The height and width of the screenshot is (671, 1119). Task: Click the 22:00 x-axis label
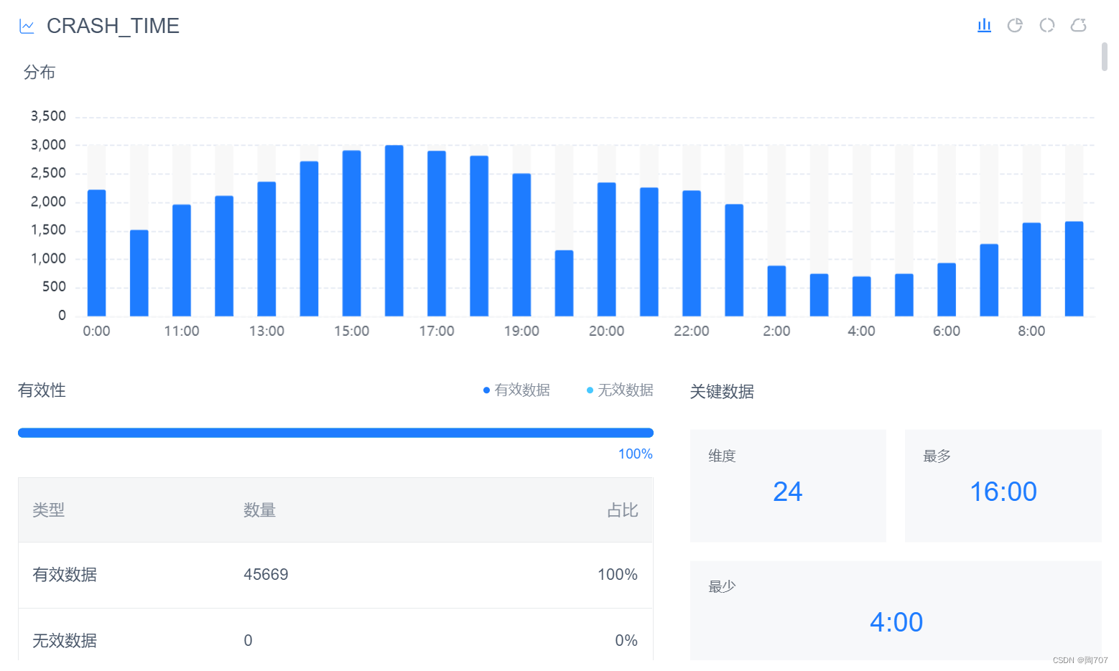(x=692, y=332)
